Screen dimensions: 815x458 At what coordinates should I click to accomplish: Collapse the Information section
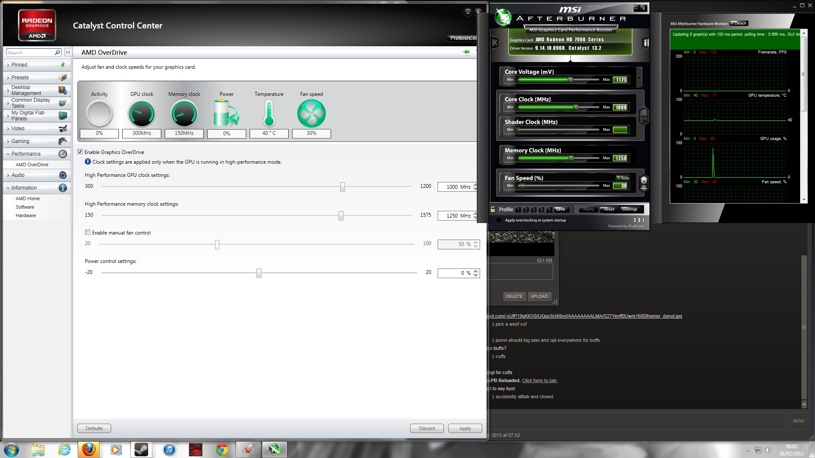pyautogui.click(x=37, y=188)
